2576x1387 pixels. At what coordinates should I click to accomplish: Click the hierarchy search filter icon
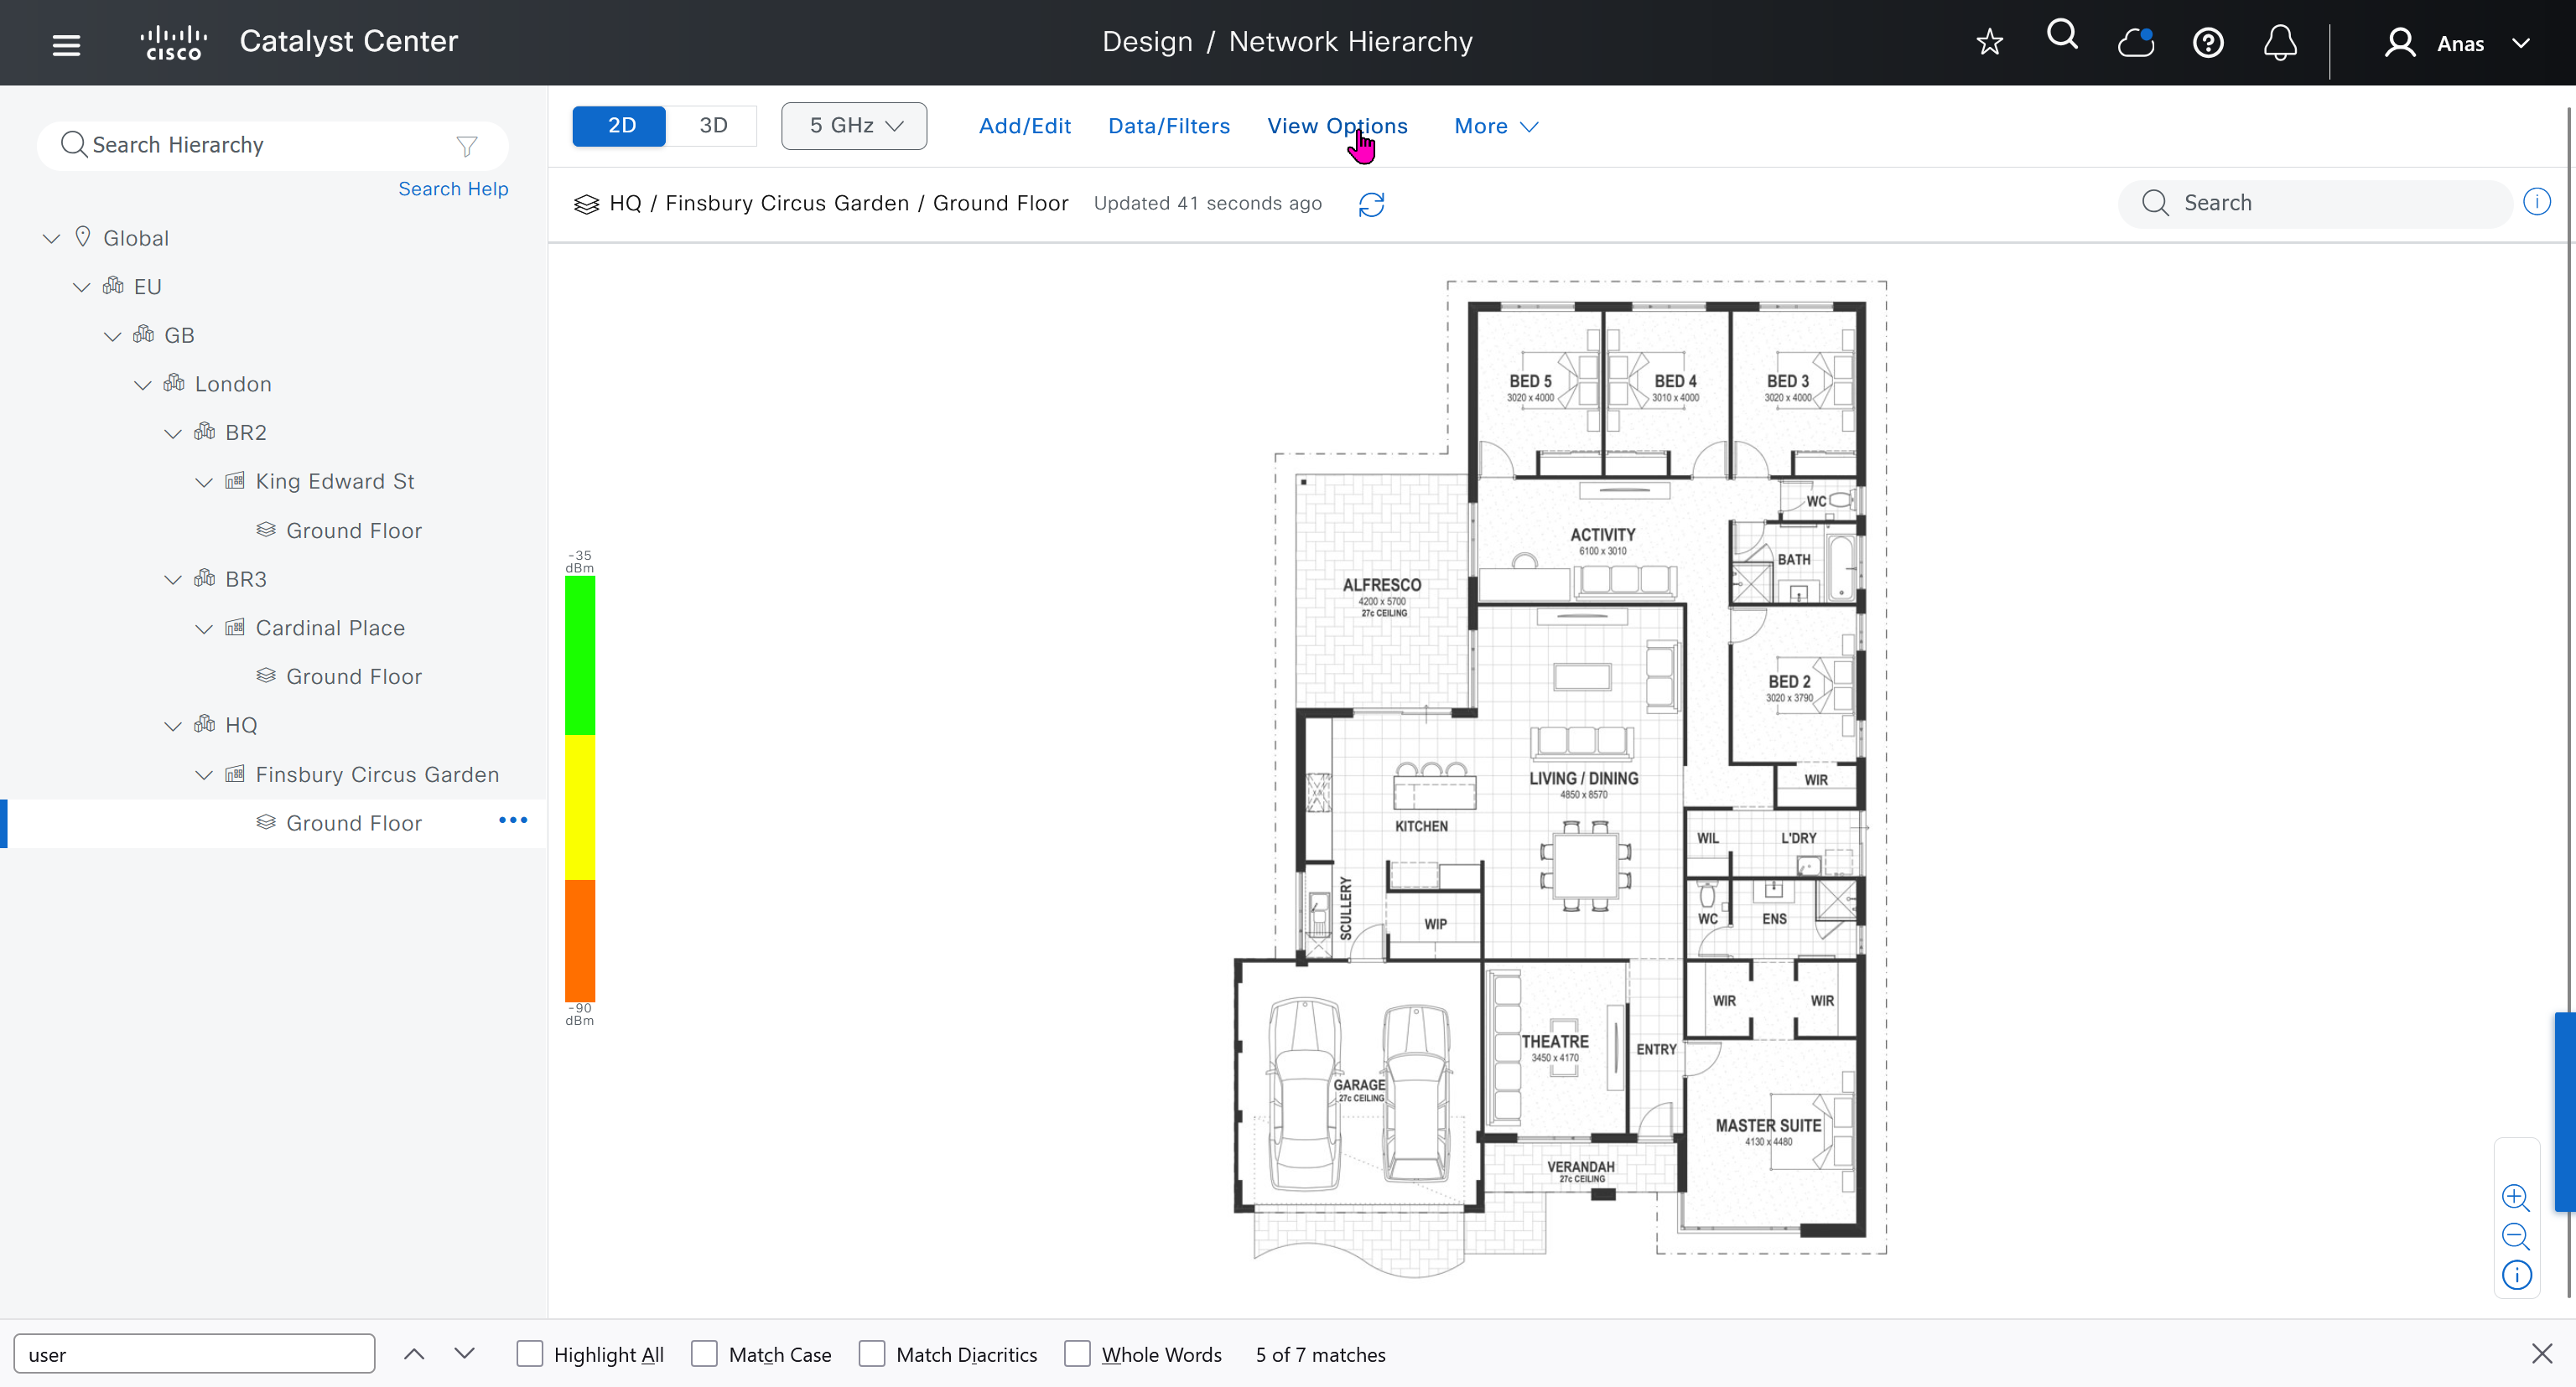click(x=467, y=147)
